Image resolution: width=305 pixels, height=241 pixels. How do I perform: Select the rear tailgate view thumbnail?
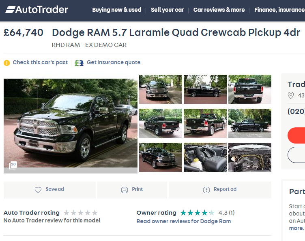(x=250, y=89)
